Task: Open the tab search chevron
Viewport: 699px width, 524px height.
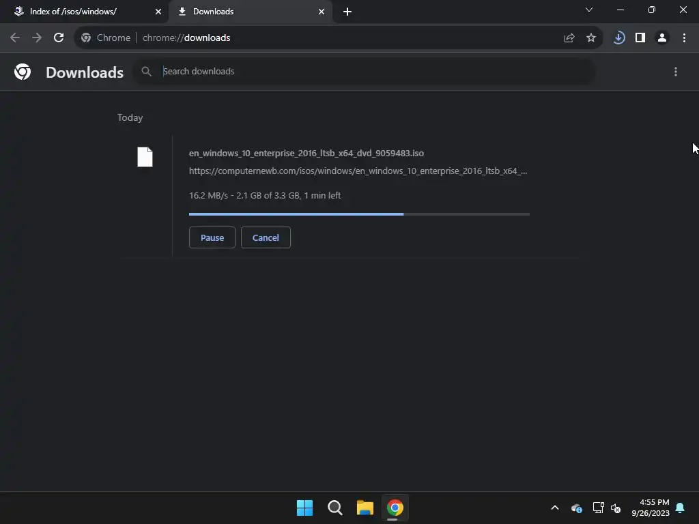Action: pos(589,10)
